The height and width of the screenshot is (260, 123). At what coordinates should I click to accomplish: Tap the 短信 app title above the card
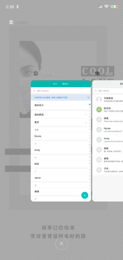pos(109,74)
